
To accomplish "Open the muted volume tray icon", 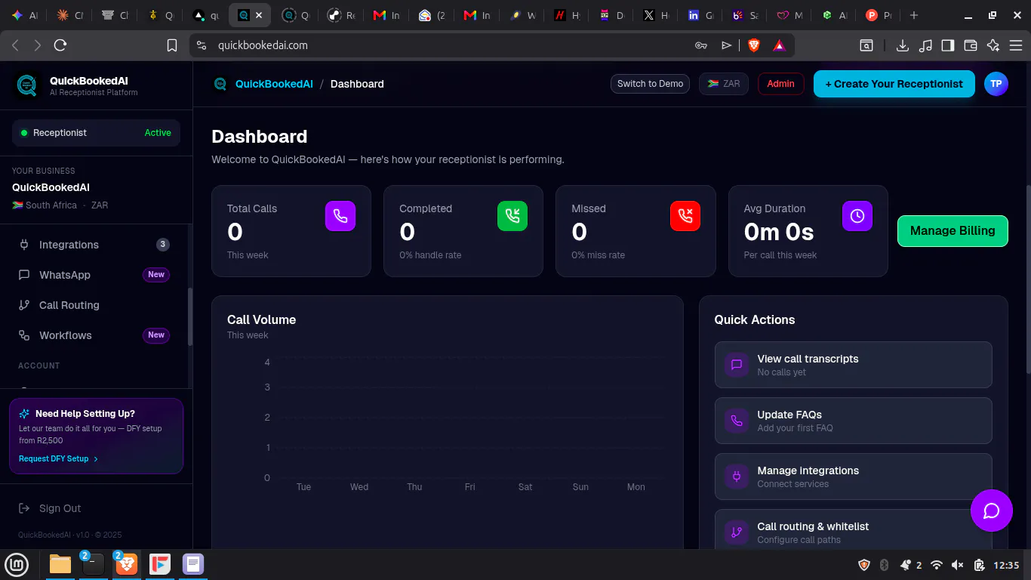I will 958,565.
